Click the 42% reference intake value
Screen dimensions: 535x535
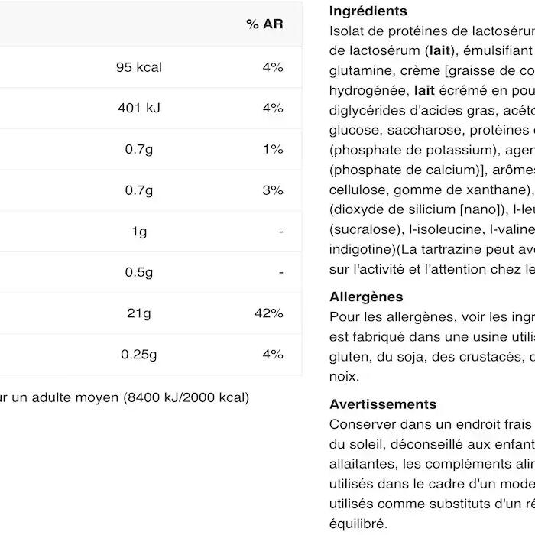click(x=268, y=313)
